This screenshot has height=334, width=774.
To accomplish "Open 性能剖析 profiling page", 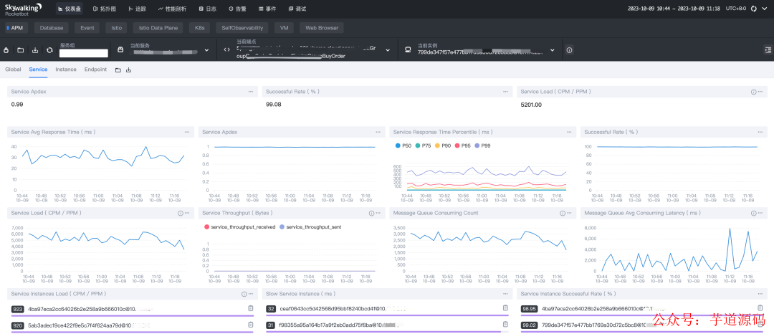I will [172, 9].
